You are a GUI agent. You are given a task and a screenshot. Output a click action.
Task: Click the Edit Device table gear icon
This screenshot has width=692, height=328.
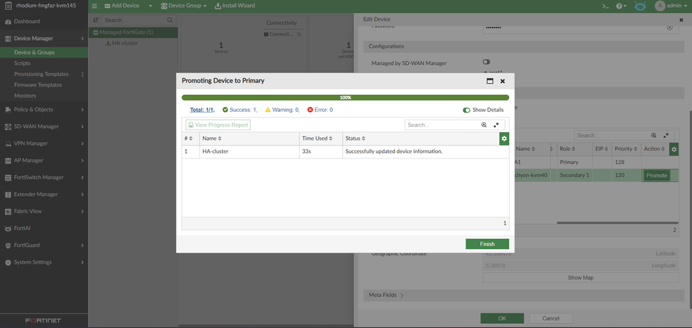(x=674, y=149)
